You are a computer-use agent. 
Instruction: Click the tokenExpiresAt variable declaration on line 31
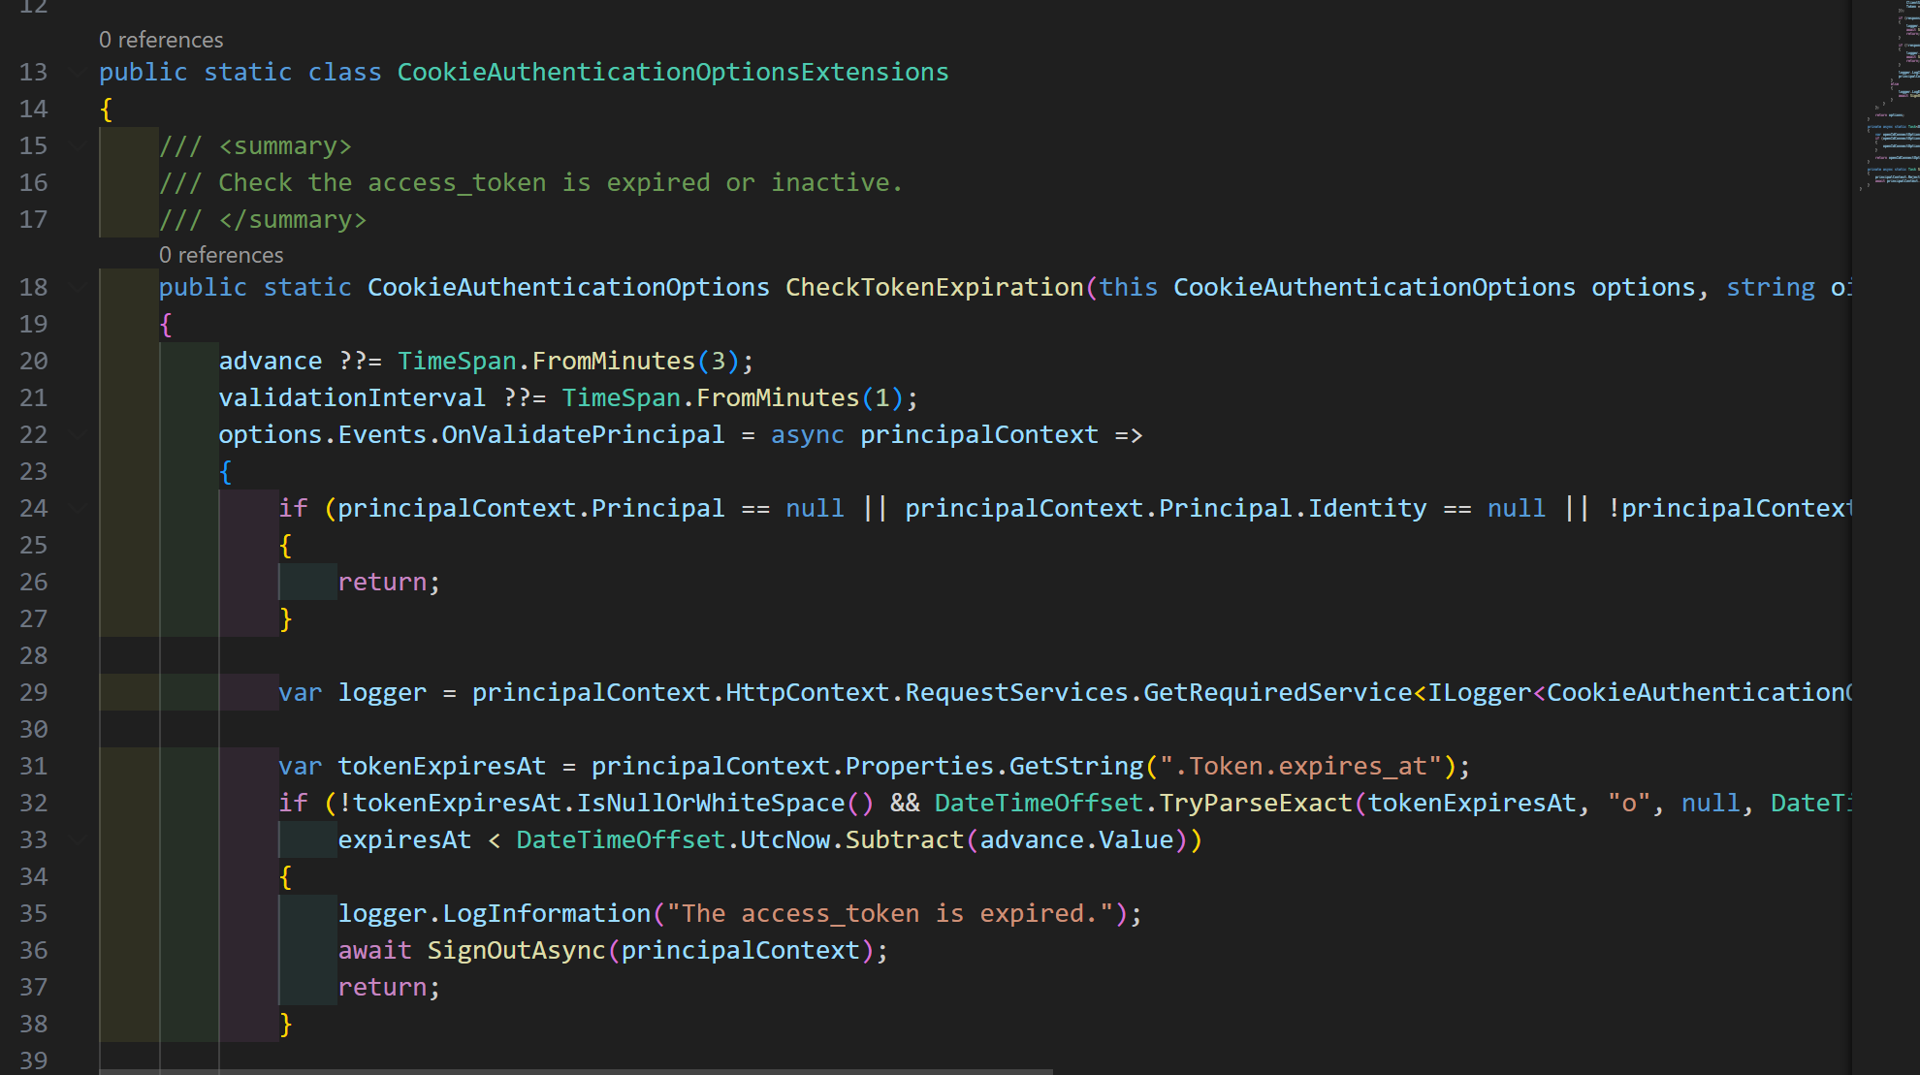[441, 767]
